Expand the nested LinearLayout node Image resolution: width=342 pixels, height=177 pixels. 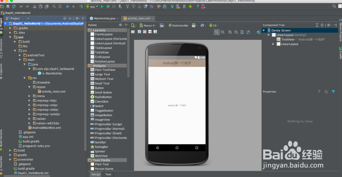273,44
